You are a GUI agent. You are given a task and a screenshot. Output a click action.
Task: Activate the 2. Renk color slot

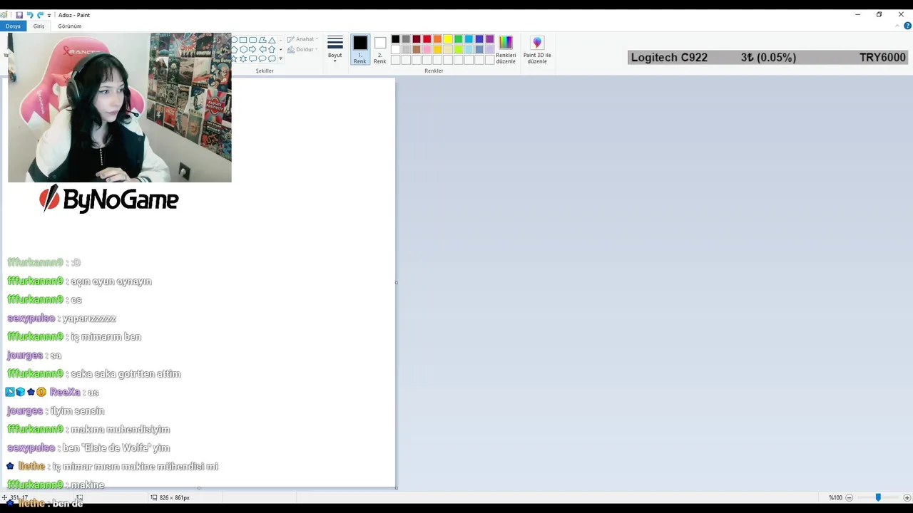click(379, 49)
